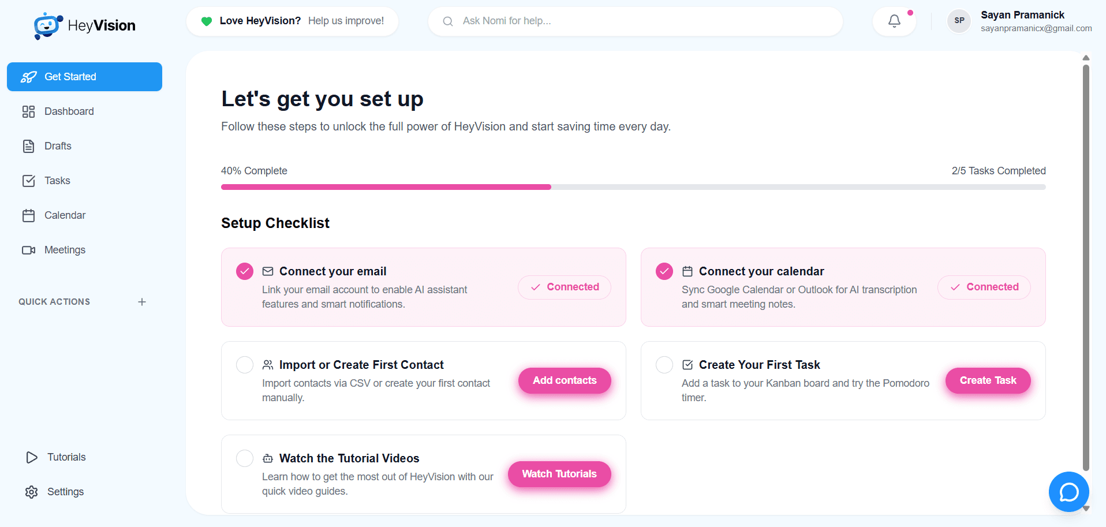1106x527 pixels.
Task: Focus the Ask Nomi search field
Action: pyautogui.click(x=635, y=21)
